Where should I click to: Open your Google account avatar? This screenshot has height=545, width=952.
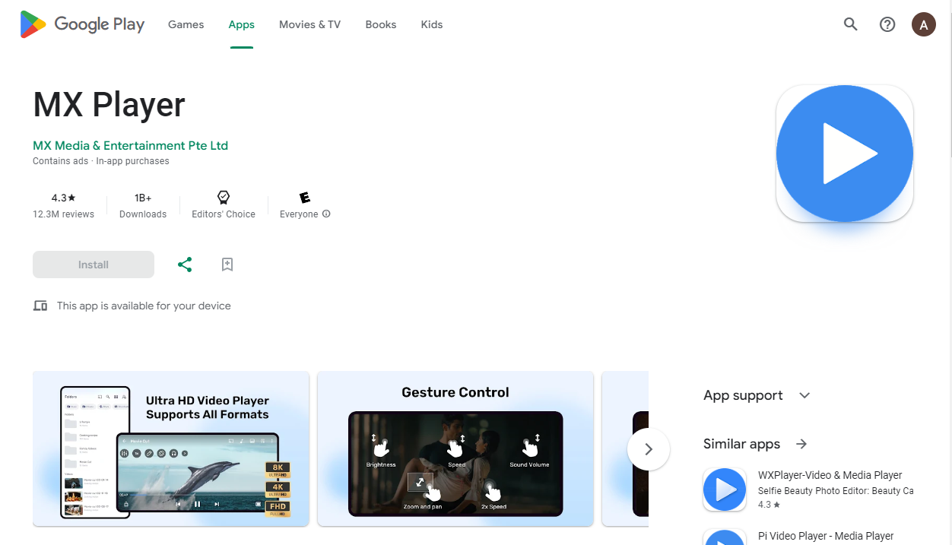point(924,24)
